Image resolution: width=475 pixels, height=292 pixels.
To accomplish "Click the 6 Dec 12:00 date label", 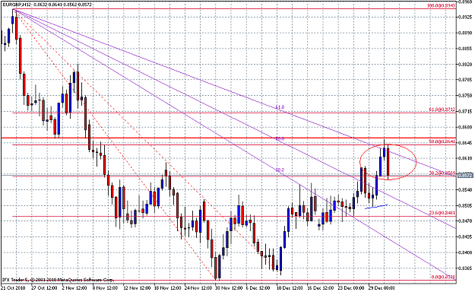I will [x=258, y=287].
